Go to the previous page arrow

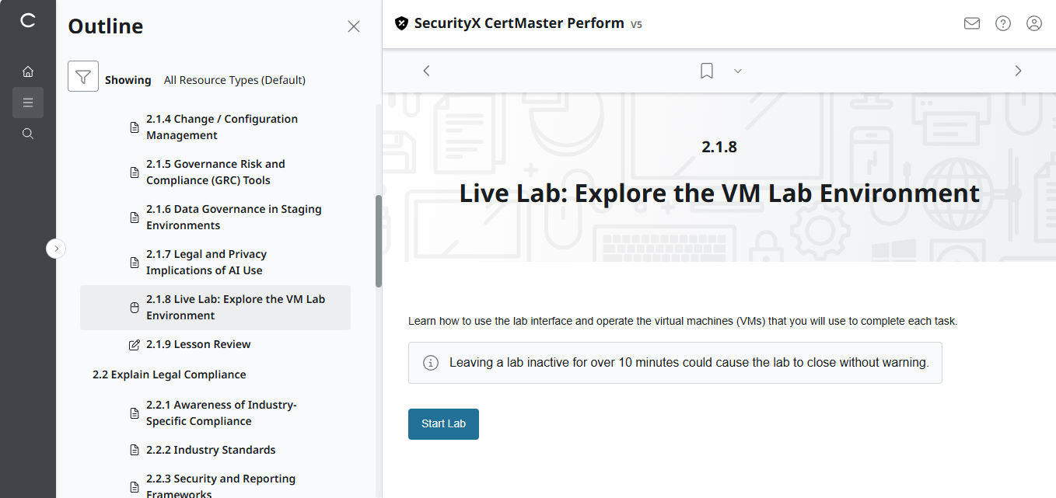pos(426,71)
